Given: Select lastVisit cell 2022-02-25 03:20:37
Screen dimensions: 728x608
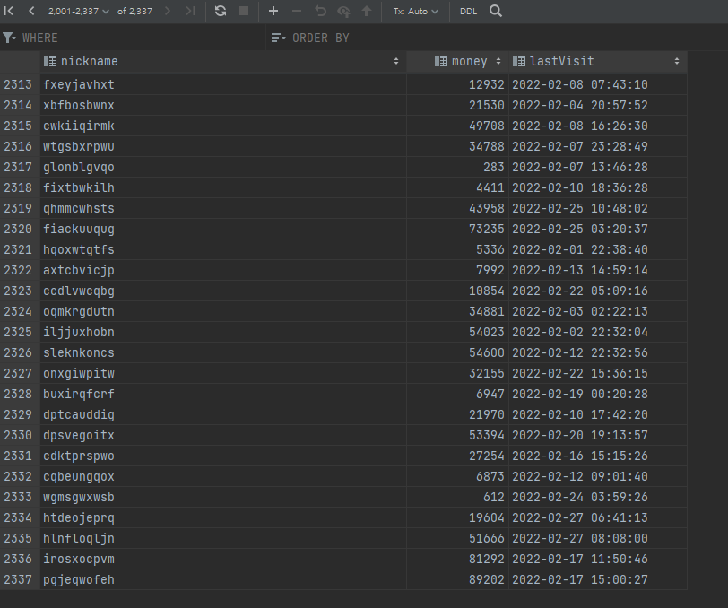Looking at the screenshot, I should pyautogui.click(x=598, y=229).
